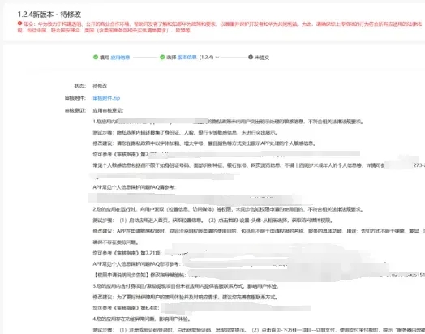The width and height of the screenshot is (425, 334).
Task: Click the 权限申请说明同步告知 guide line
Action: 140,275
